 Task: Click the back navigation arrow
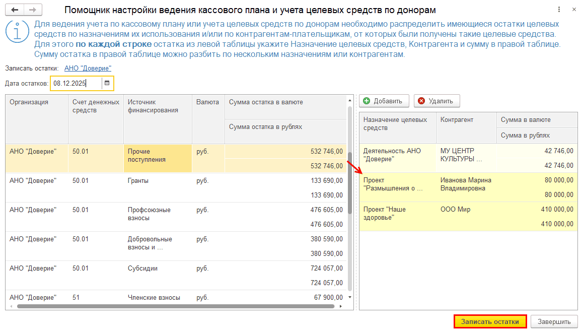point(15,10)
